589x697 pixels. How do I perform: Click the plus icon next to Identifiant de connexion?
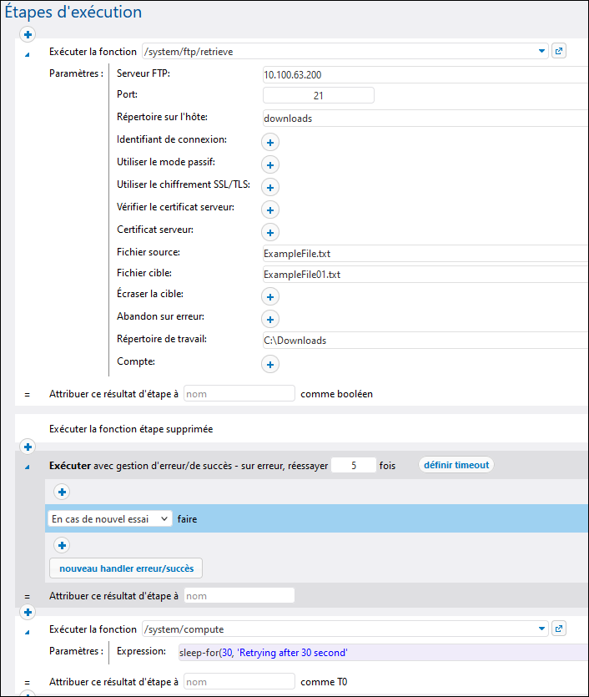(x=271, y=142)
